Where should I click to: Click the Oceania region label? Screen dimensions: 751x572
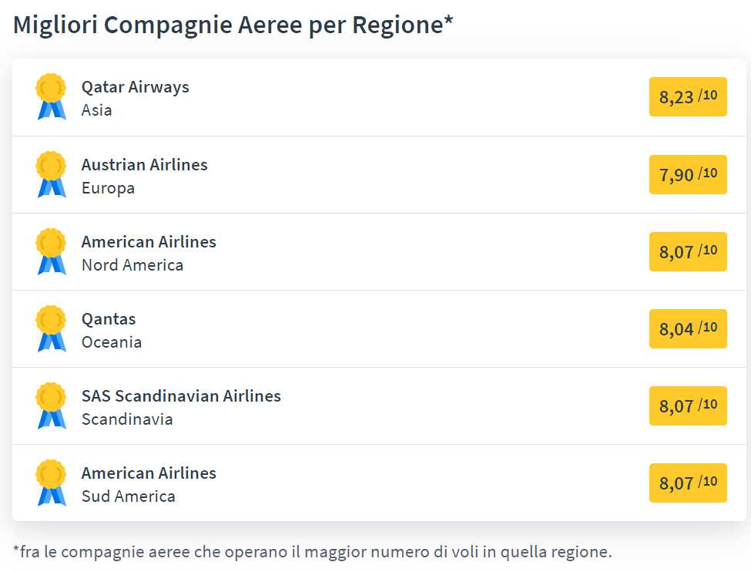[112, 342]
